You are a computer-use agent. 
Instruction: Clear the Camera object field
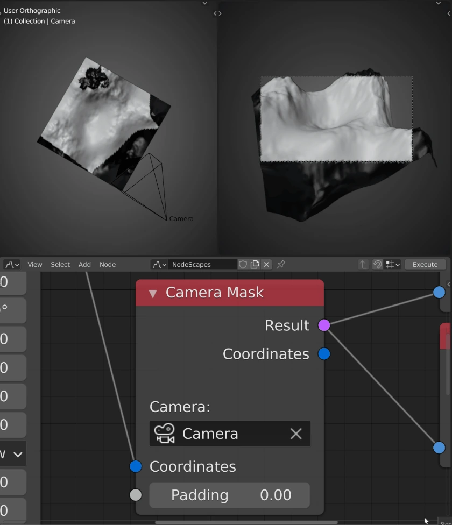click(296, 434)
